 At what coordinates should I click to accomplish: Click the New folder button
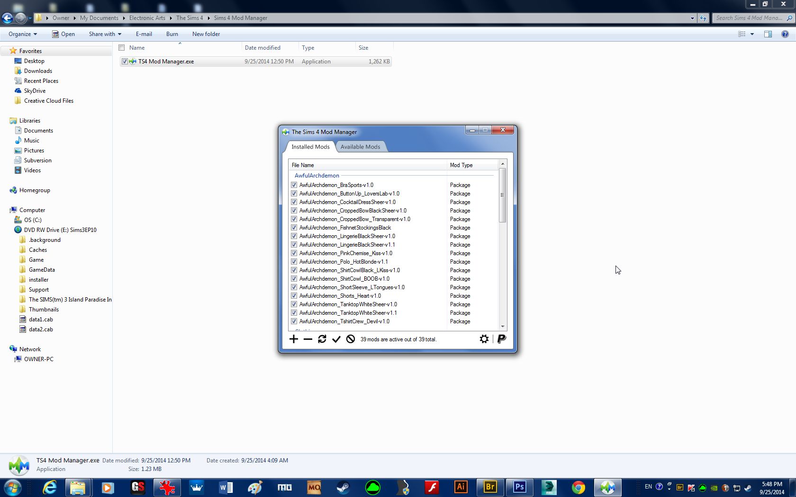point(206,34)
